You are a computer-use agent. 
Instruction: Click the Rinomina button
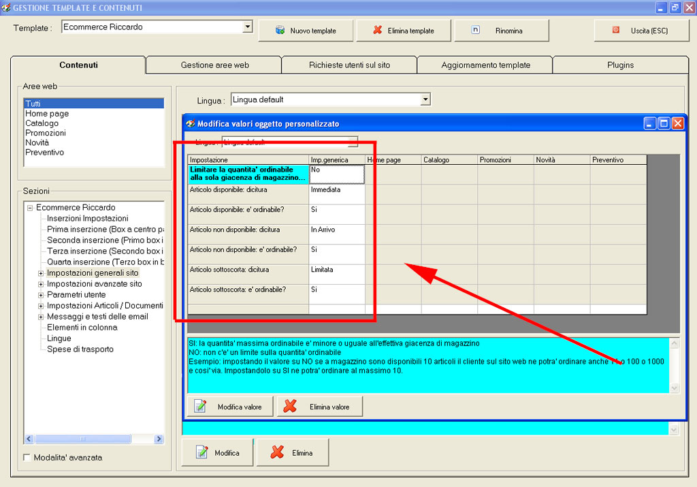502,30
